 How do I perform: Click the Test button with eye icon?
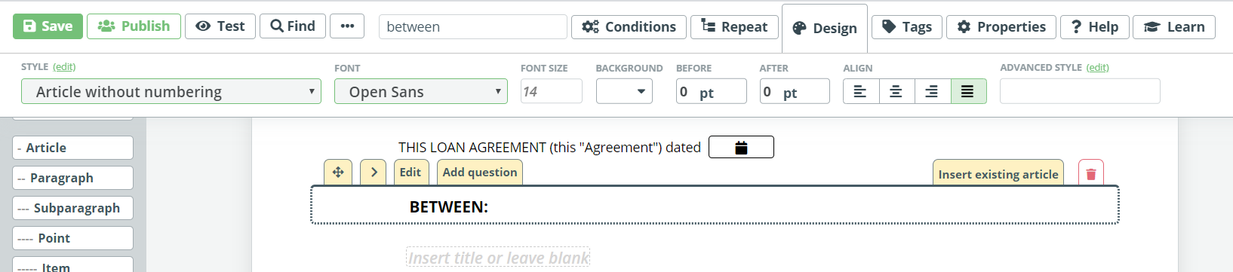[220, 26]
